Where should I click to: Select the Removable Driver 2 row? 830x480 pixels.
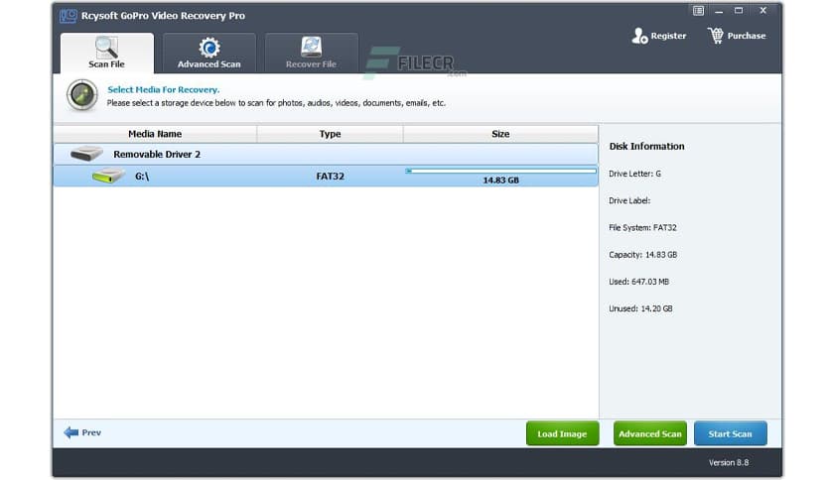click(326, 155)
